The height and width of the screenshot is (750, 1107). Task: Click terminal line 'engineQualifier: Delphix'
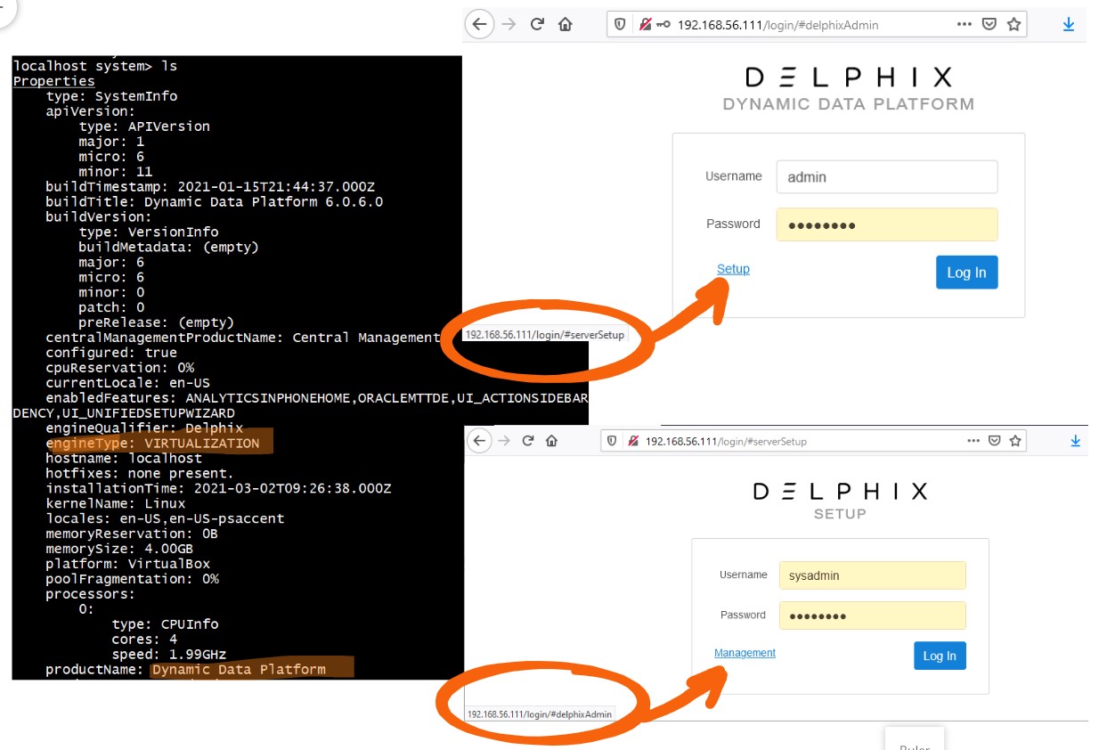coord(143,428)
